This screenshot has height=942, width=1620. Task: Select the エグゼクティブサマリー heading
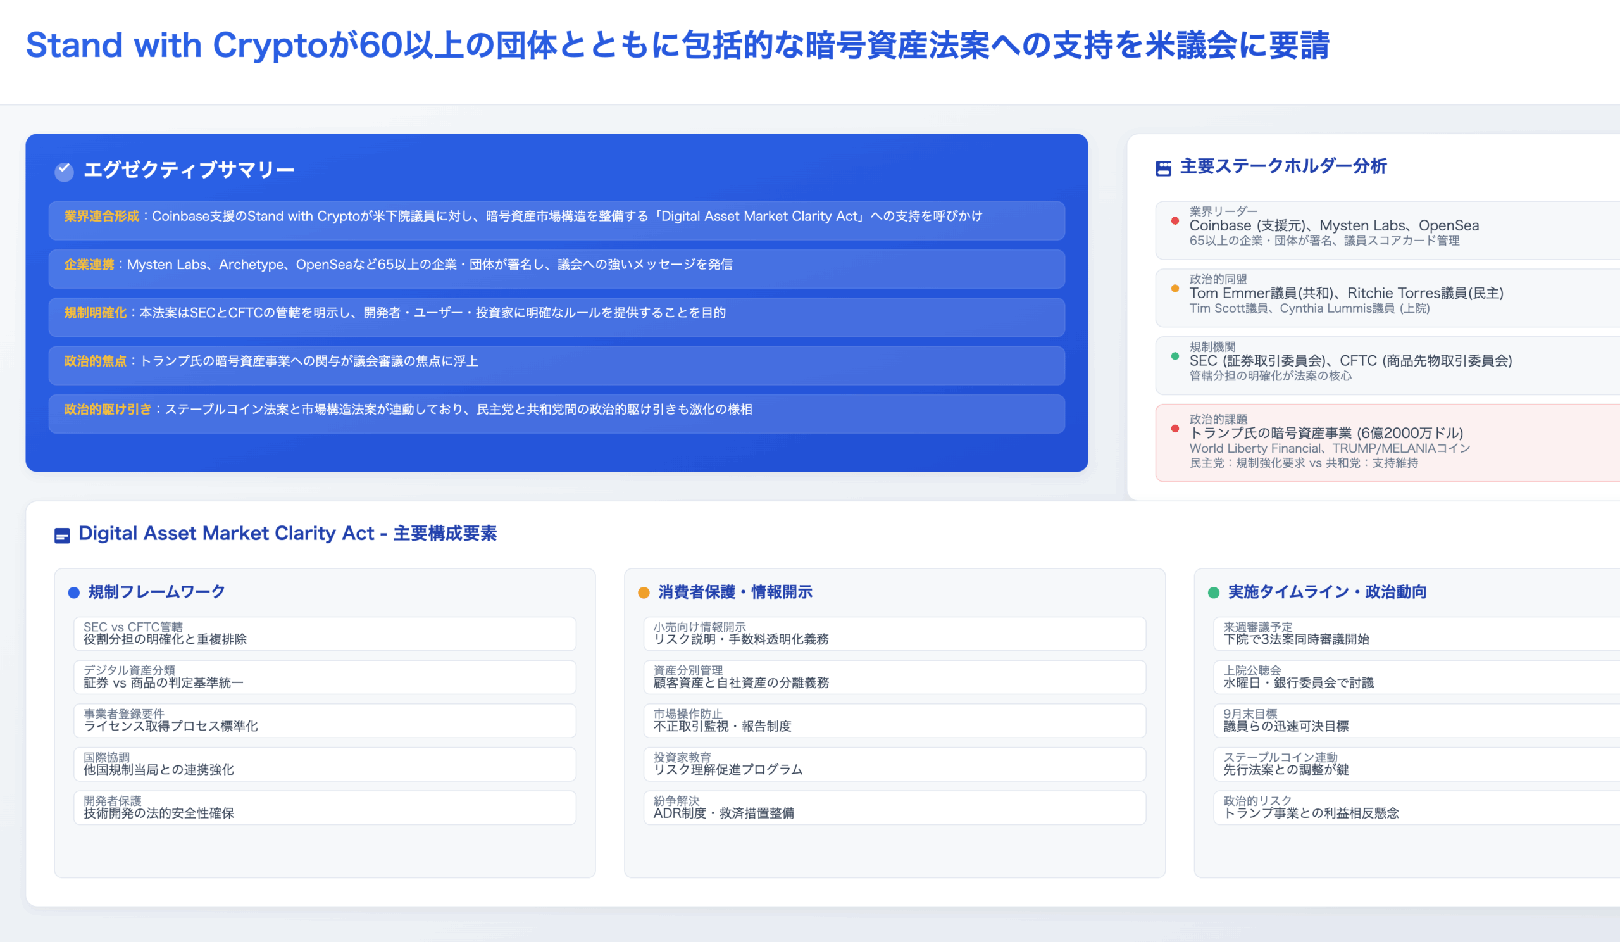pyautogui.click(x=189, y=170)
